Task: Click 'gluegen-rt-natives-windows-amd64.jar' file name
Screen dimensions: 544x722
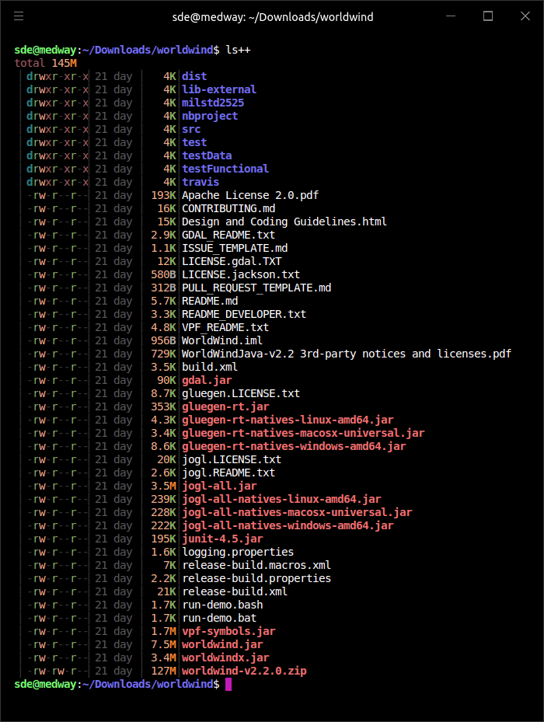Action: (294, 446)
